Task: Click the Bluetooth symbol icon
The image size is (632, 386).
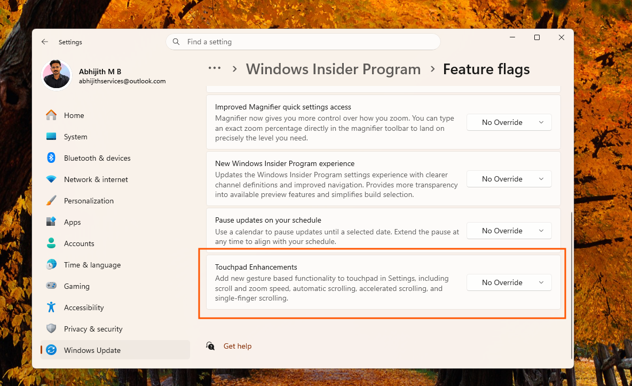Action: tap(51, 157)
